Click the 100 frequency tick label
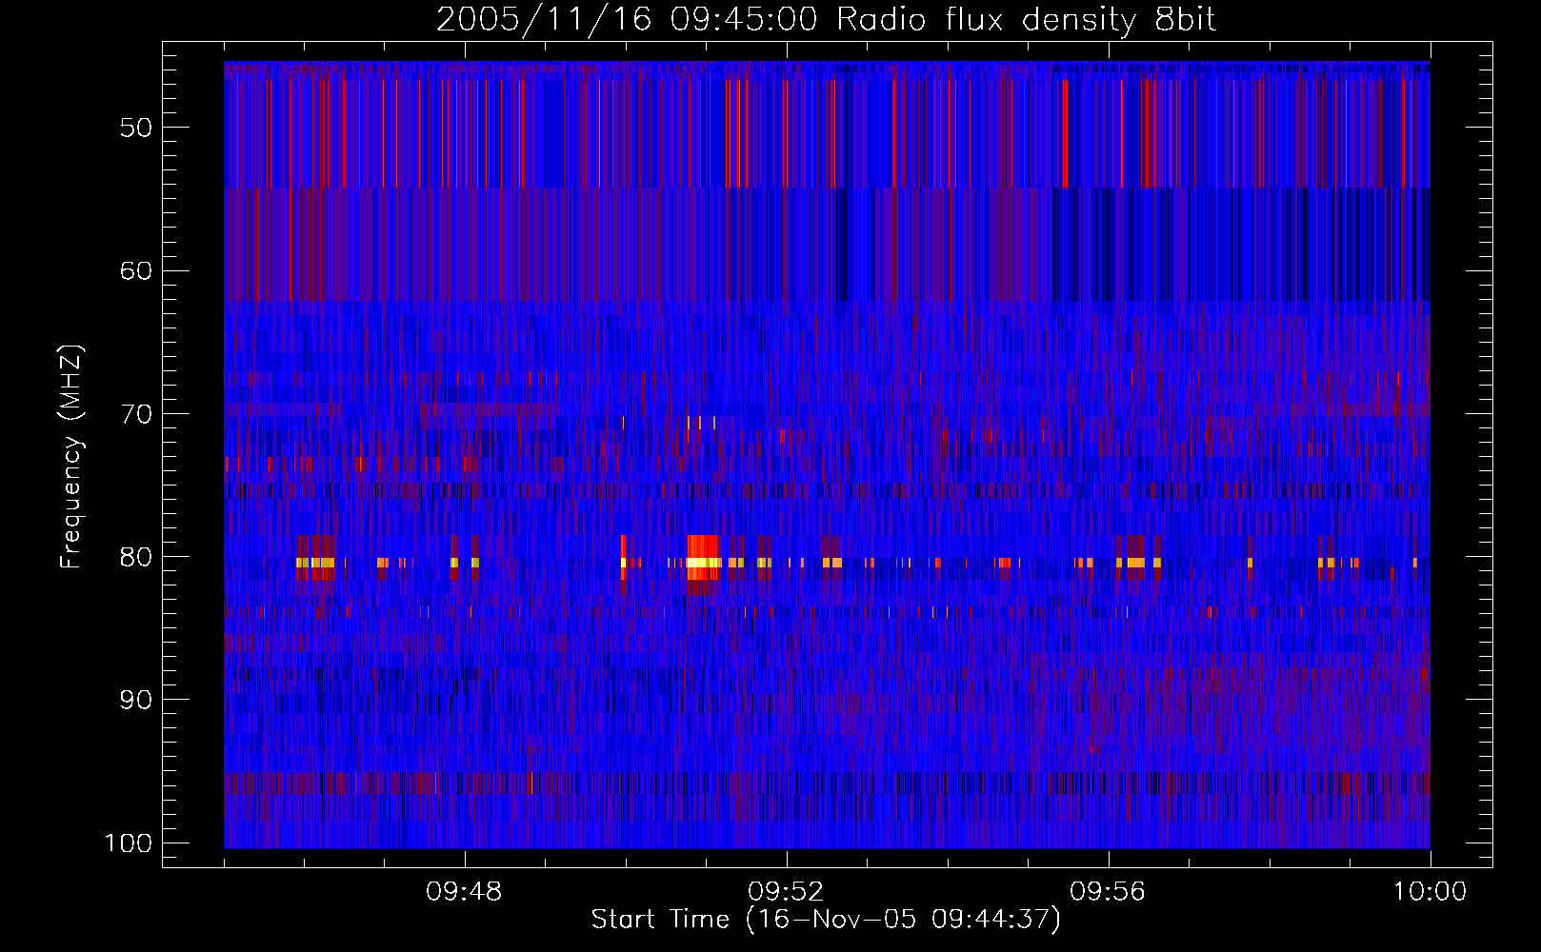Image resolution: width=1541 pixels, height=952 pixels. pos(129,843)
